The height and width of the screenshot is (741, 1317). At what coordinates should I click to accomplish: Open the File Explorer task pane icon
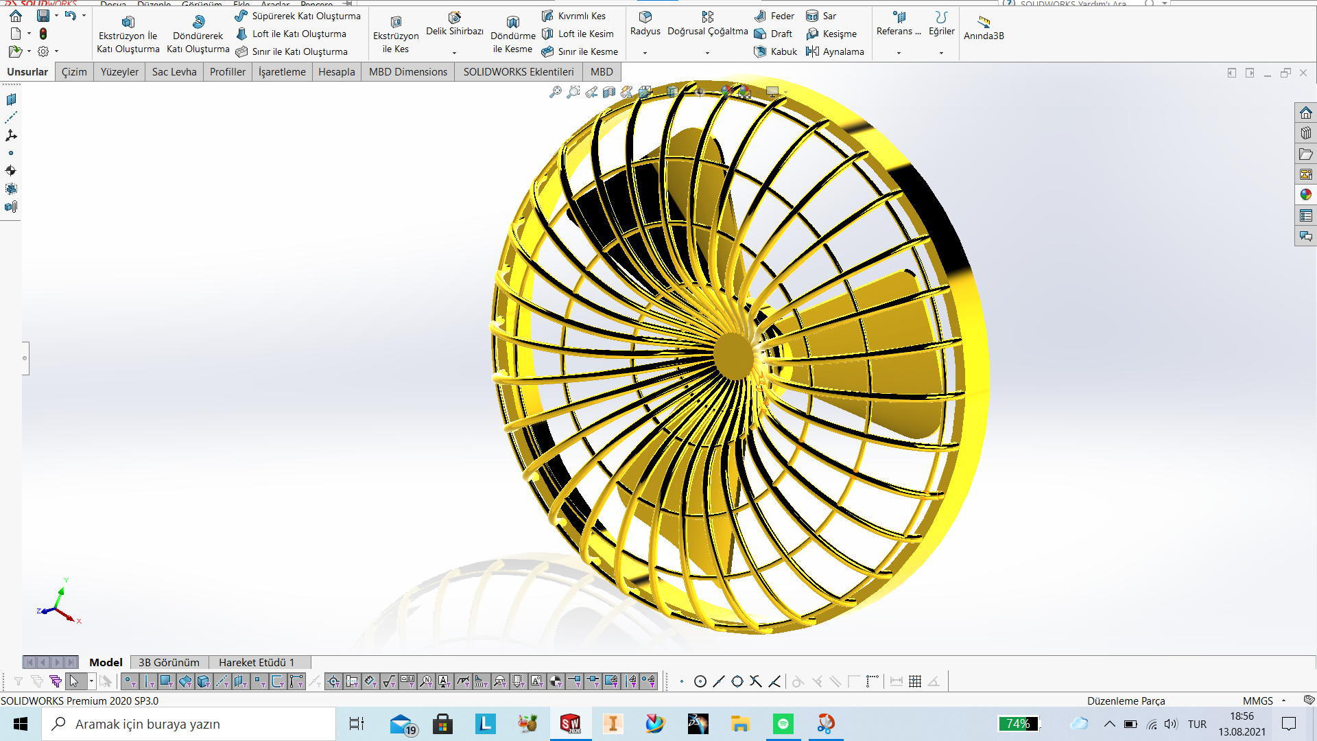click(x=1306, y=154)
